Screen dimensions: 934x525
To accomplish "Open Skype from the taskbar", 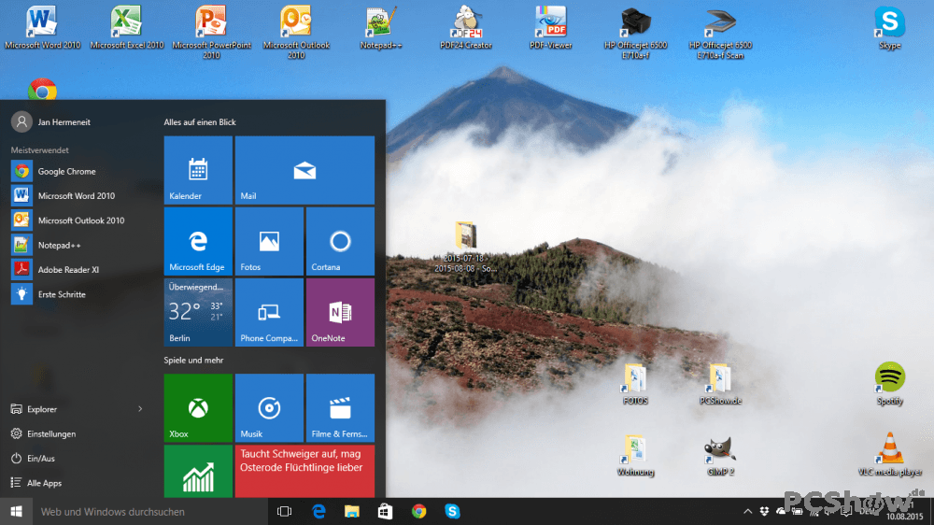I will click(x=452, y=511).
